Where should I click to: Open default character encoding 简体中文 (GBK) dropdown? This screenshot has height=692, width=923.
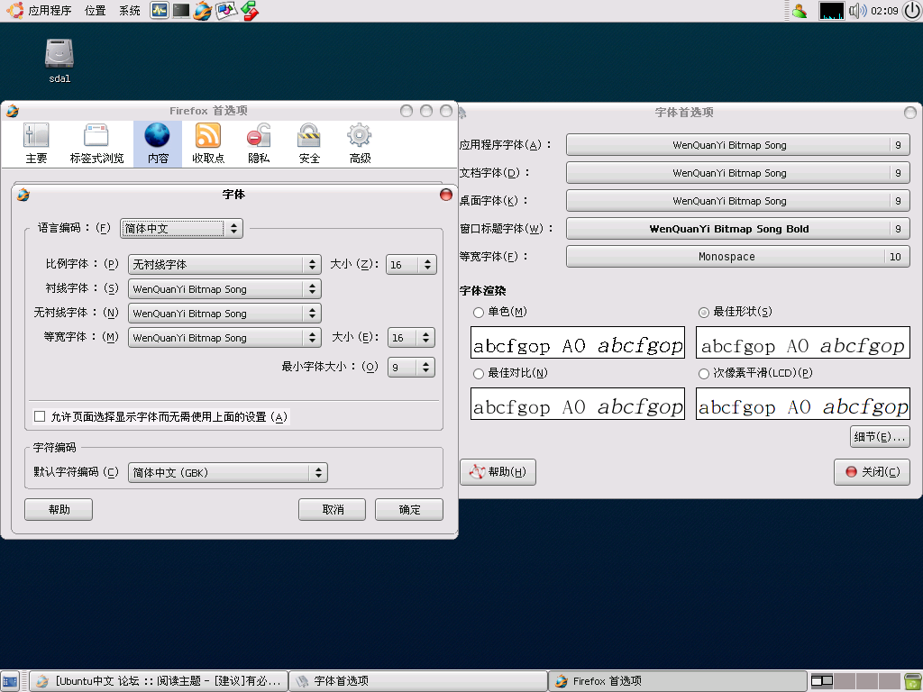click(228, 472)
